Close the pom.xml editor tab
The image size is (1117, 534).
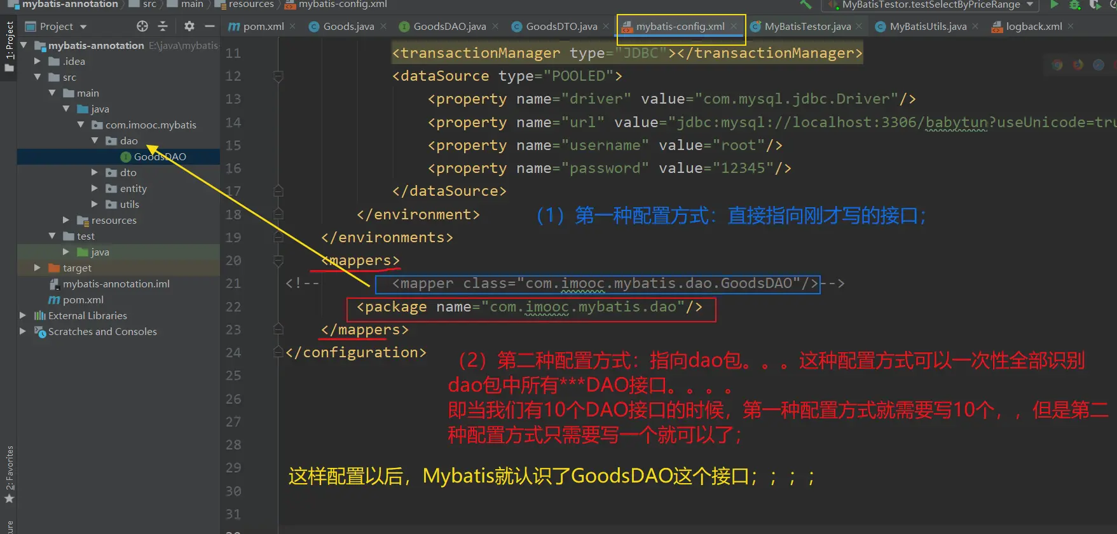(x=292, y=26)
